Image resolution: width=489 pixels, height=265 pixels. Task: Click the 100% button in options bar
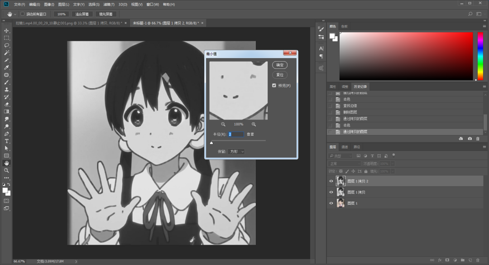[62, 14]
